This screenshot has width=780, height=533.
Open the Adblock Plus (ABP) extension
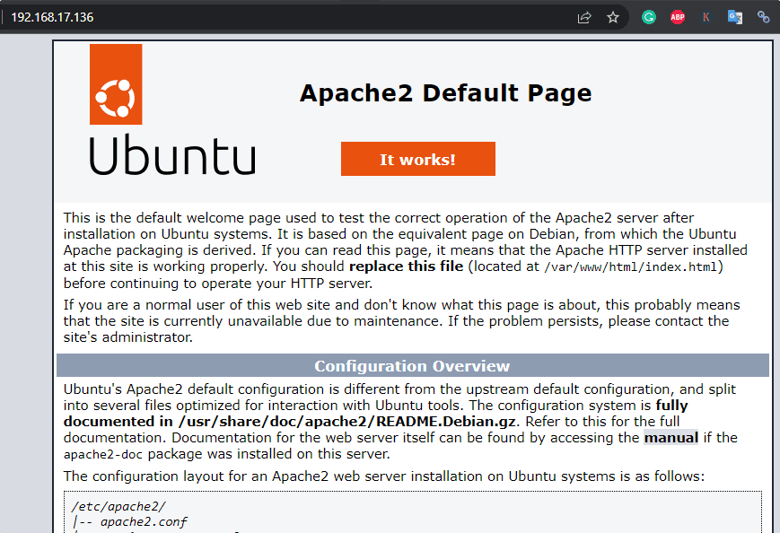pos(678,17)
